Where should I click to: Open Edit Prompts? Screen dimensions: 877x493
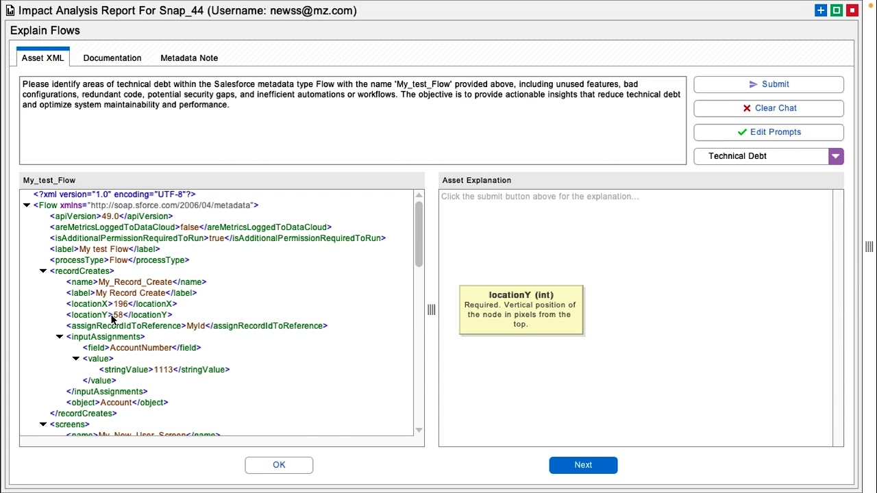[769, 132]
